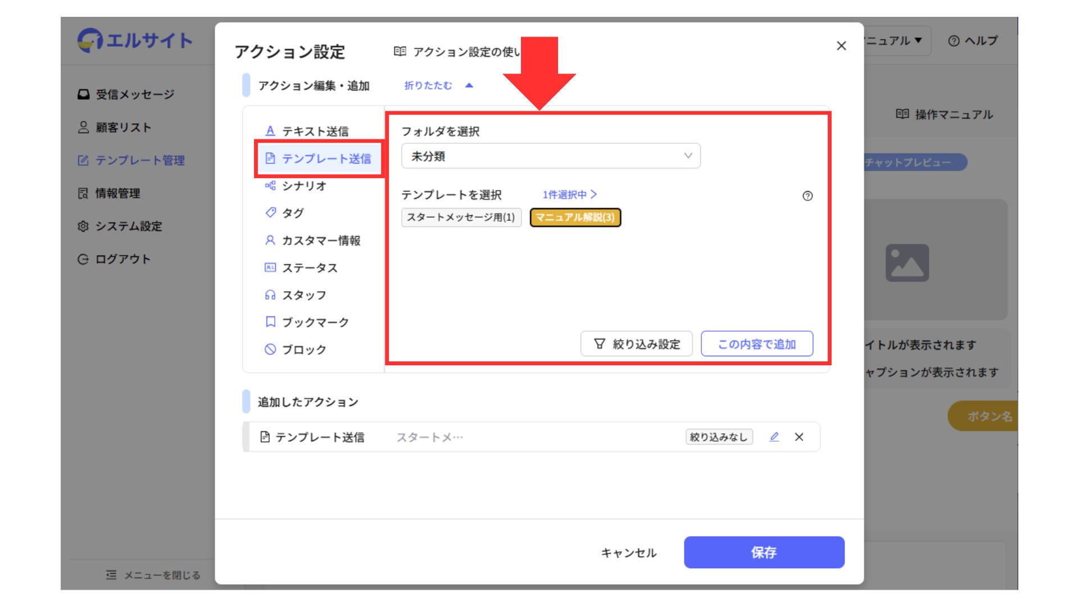The width and height of the screenshot is (1079, 607).
Task: Expand the 1件選択中 selected list
Action: tap(569, 194)
